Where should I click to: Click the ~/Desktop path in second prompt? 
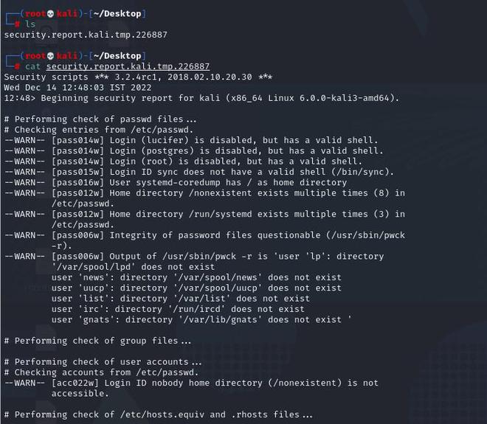pos(117,56)
